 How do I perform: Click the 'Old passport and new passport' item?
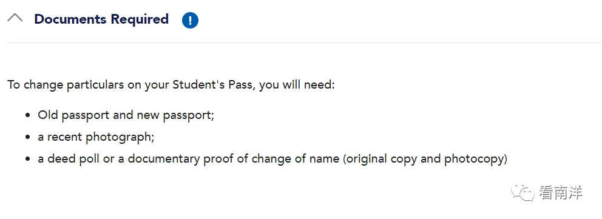[x=126, y=115]
